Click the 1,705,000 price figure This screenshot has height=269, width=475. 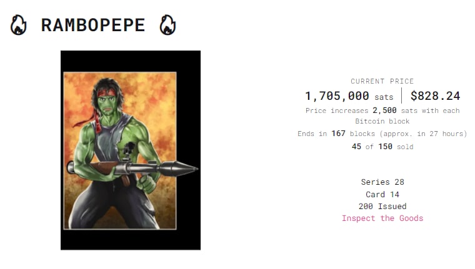tap(337, 96)
